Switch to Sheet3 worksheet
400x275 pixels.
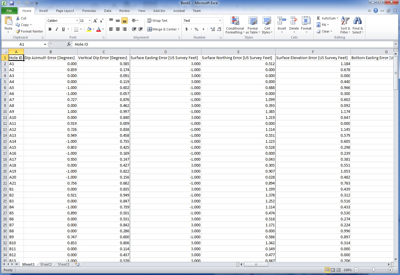click(64, 265)
